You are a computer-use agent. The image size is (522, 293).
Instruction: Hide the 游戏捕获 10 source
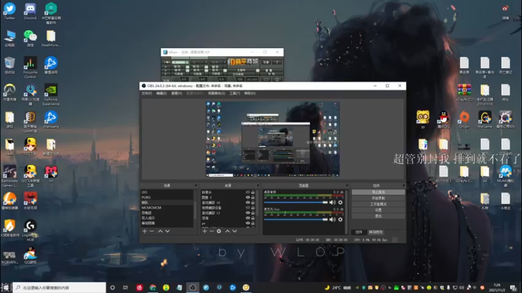click(x=248, y=202)
